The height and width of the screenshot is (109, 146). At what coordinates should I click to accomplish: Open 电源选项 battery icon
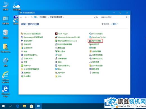[90, 44]
